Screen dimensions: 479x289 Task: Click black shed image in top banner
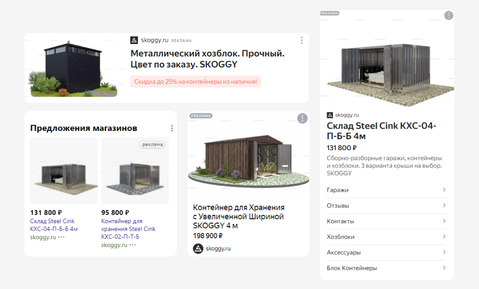tap(73, 68)
